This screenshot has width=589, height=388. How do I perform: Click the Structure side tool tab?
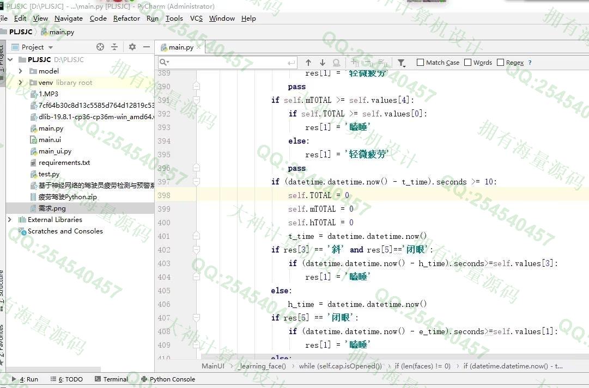pyautogui.click(x=2, y=286)
